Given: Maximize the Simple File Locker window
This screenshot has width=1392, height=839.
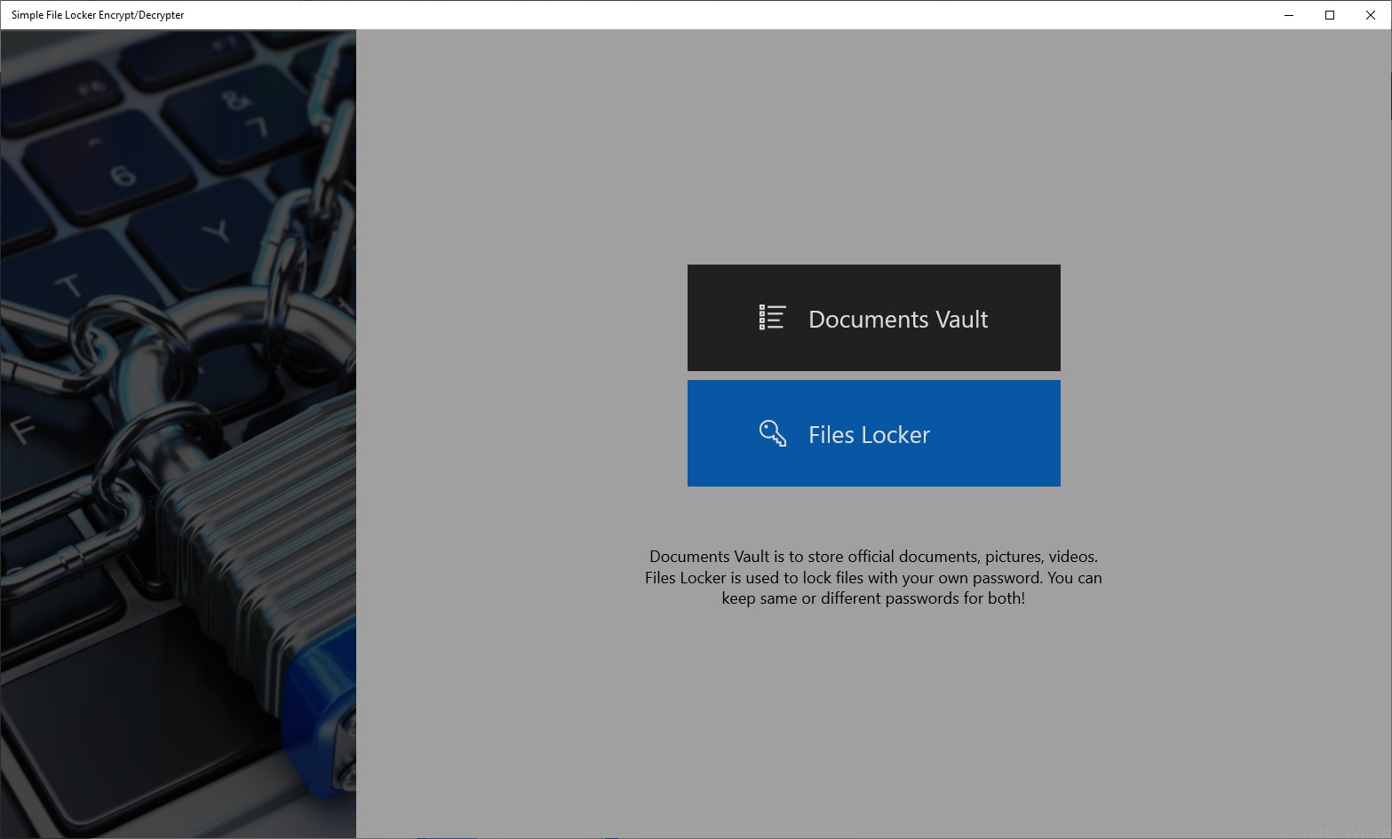Looking at the screenshot, I should 1330,15.
